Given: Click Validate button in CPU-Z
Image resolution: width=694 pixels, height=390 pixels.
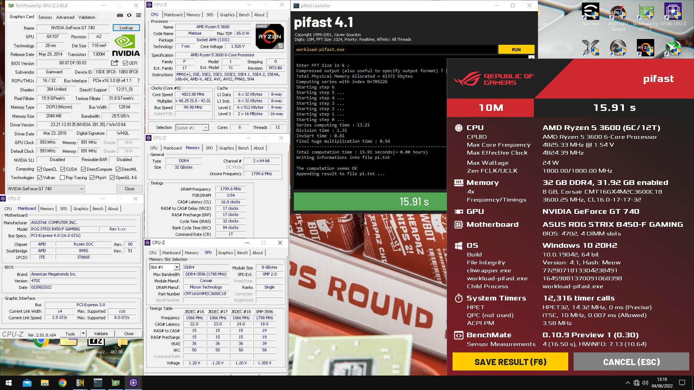Looking at the screenshot, I should point(101,334).
